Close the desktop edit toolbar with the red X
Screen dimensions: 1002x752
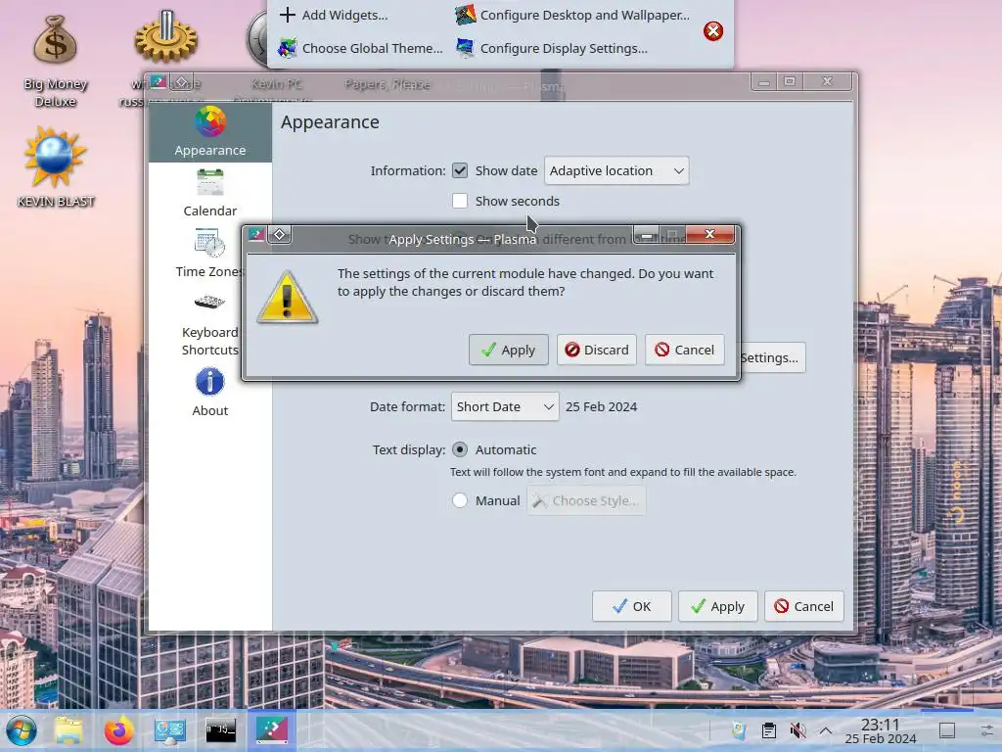[x=713, y=31]
